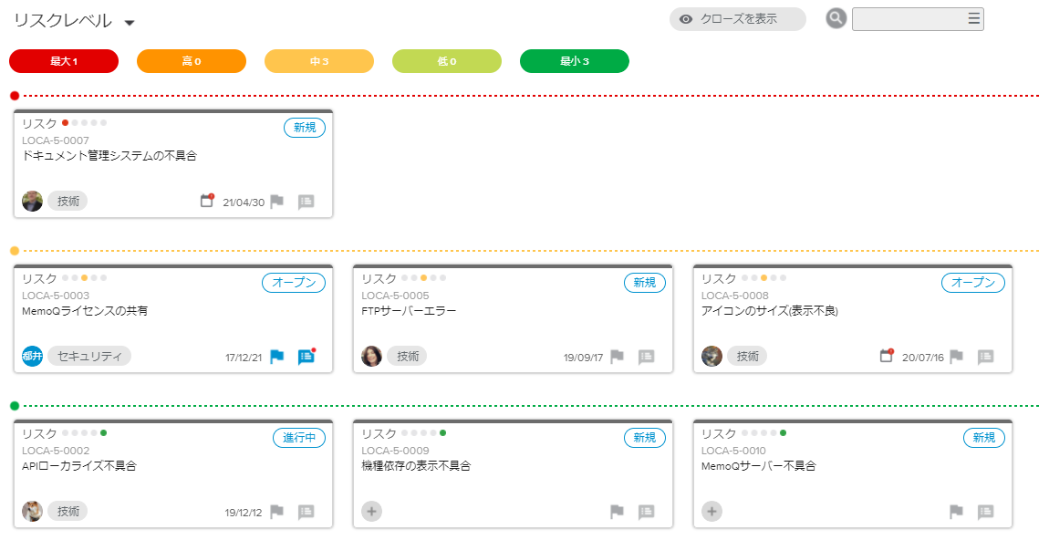Click the 新規 status on LOCA-5-0007
Viewport: 1049px width, 540px height.
tap(305, 128)
